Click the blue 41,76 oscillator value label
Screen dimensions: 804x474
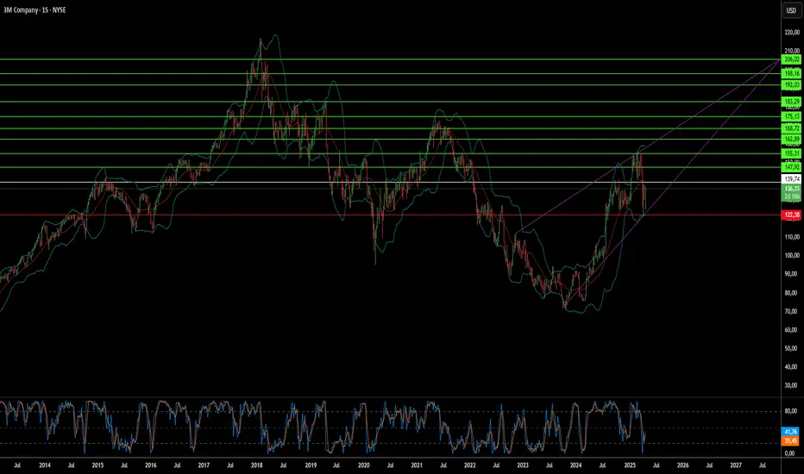791,429
